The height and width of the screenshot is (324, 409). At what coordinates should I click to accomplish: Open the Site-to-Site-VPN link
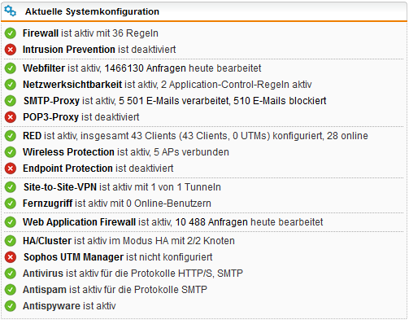(x=60, y=187)
